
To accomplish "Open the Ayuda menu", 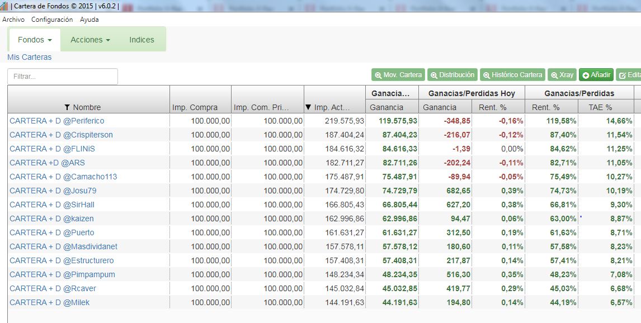I will point(89,20).
